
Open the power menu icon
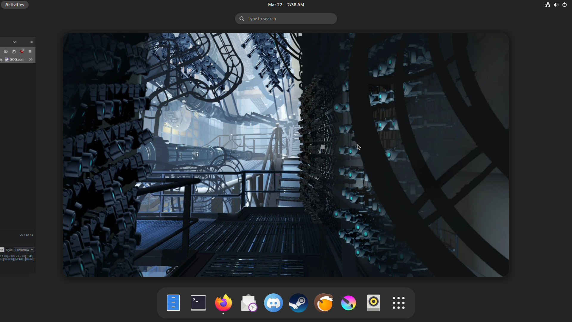point(565,5)
